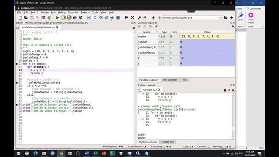Open the outline list toolbar icon
This screenshot has width=279, height=157.
(x=43, y=17)
